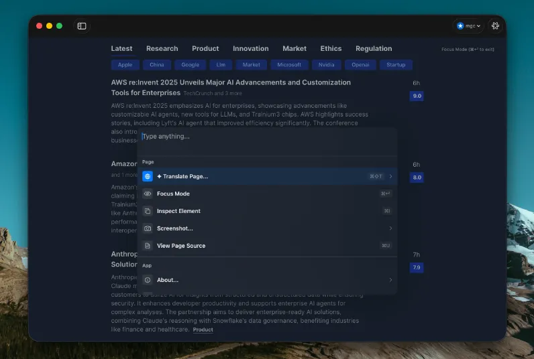
Task: Expand the Screenshot submenu arrow
Action: coord(390,228)
